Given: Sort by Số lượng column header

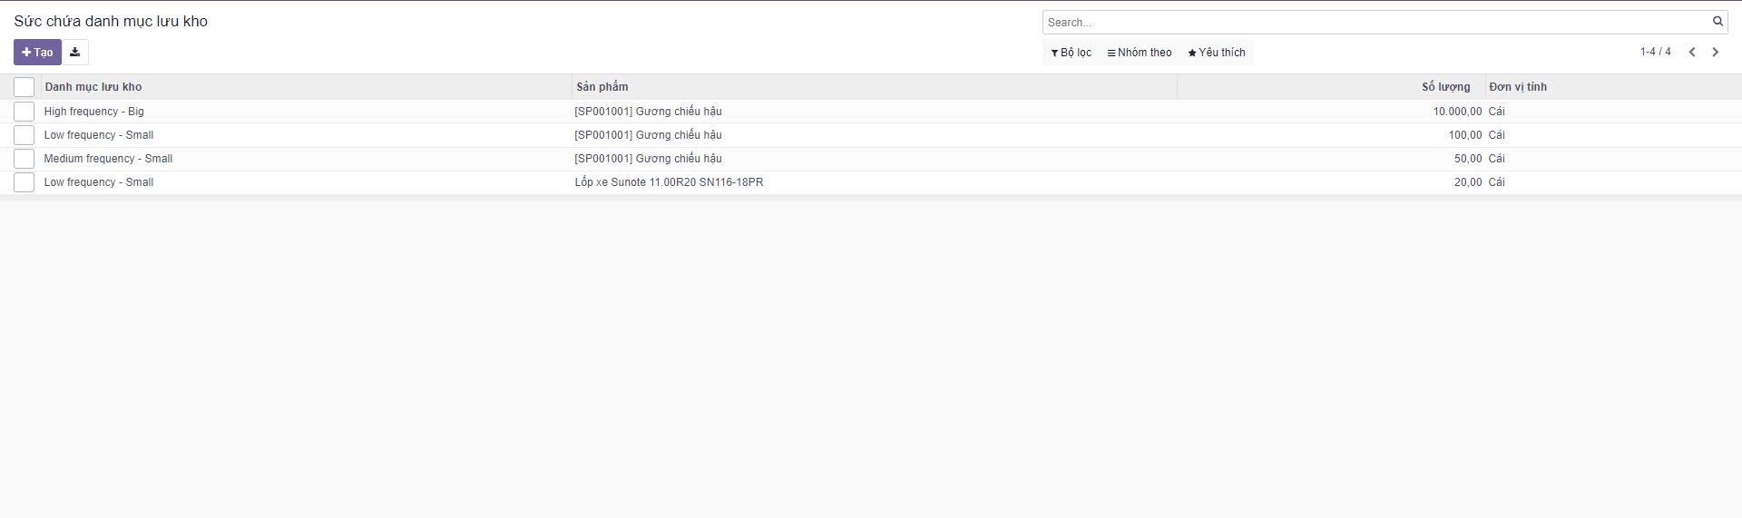Looking at the screenshot, I should coord(1445,87).
